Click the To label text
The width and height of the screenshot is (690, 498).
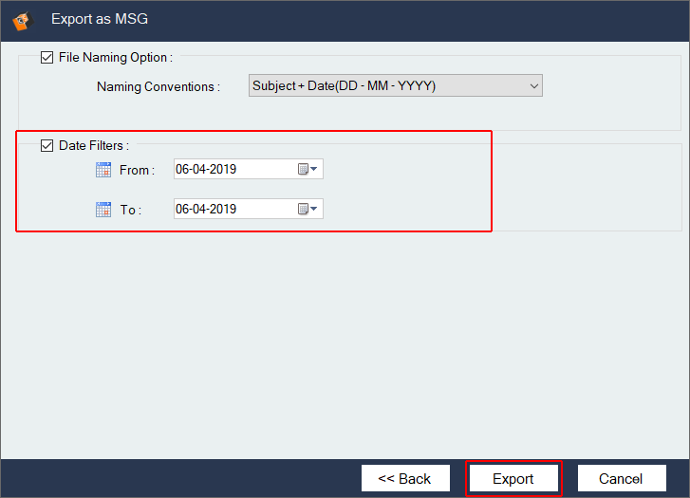pos(130,211)
